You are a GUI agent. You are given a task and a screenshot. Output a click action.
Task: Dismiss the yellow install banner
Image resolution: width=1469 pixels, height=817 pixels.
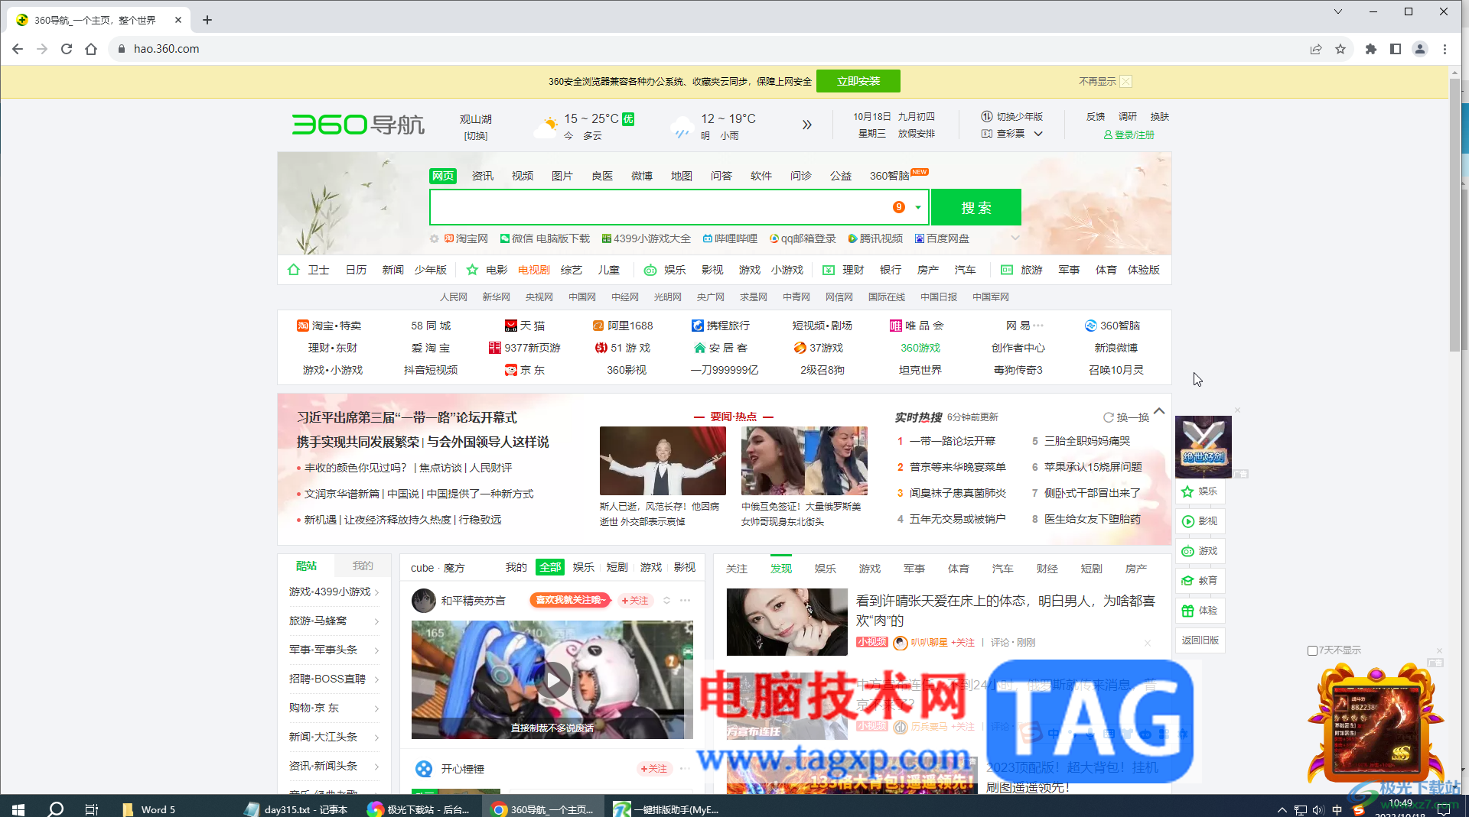pos(1125,81)
